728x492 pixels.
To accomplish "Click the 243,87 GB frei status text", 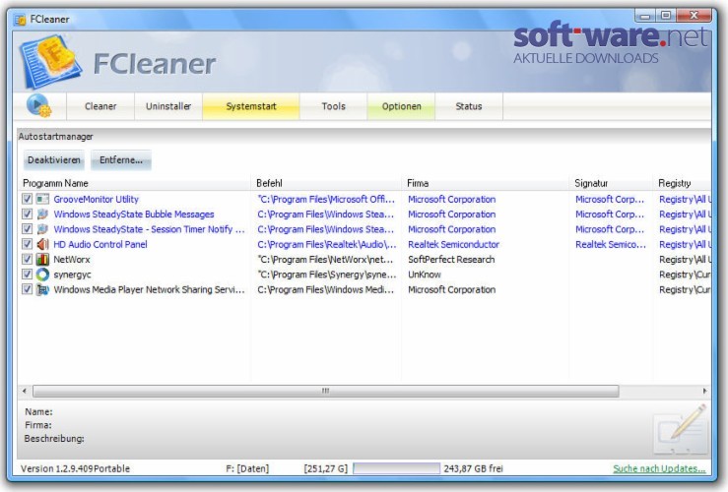I will pyautogui.click(x=473, y=468).
